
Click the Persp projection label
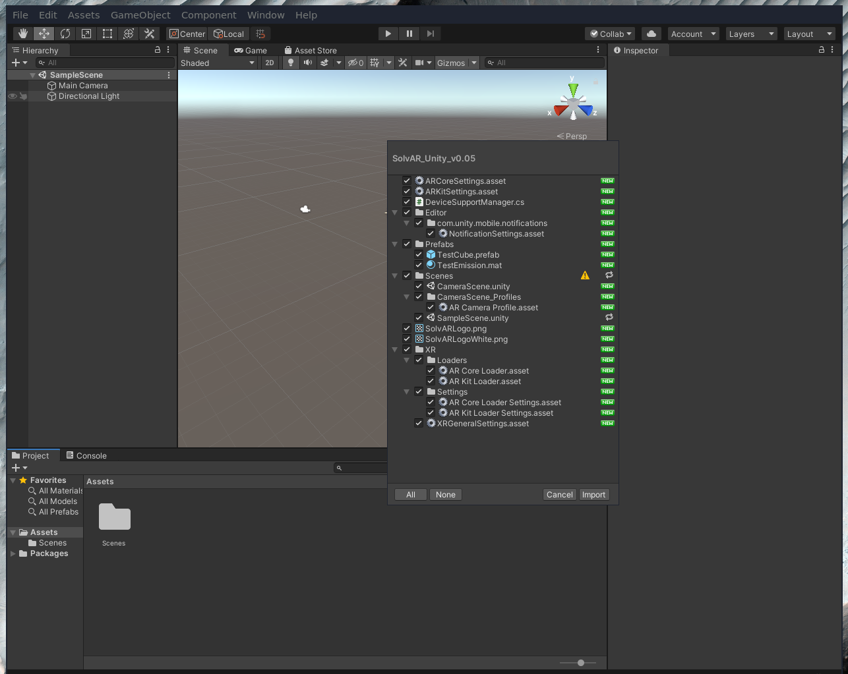tap(572, 136)
